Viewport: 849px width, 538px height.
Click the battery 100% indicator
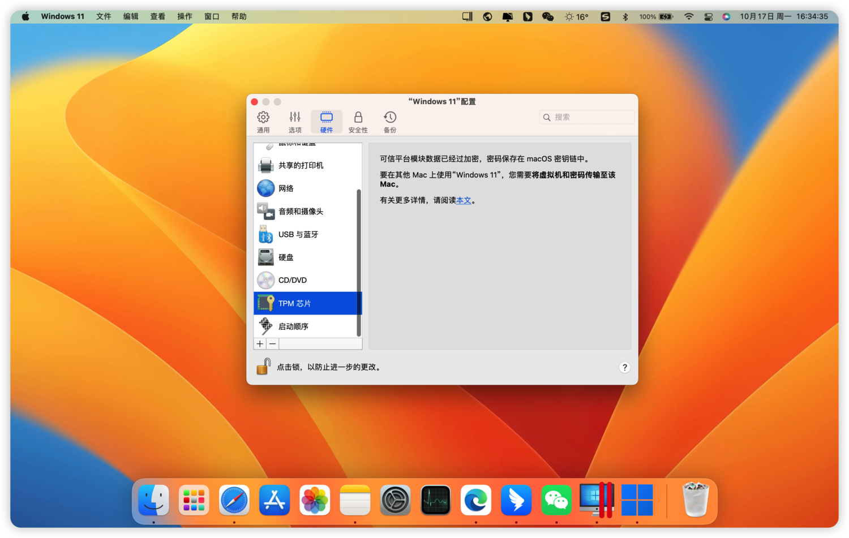[x=656, y=16]
